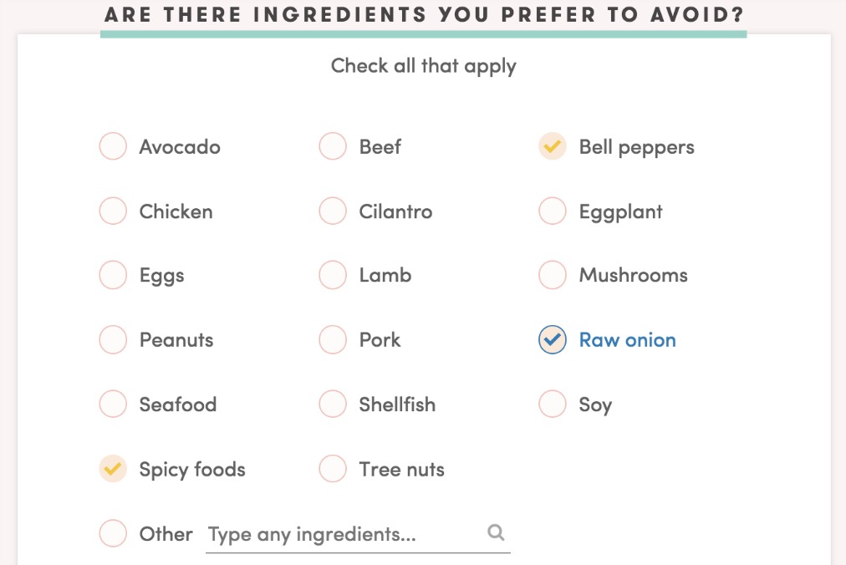Enable the Eggs checkbox
Viewport: 846px width, 565px height.
click(x=113, y=275)
